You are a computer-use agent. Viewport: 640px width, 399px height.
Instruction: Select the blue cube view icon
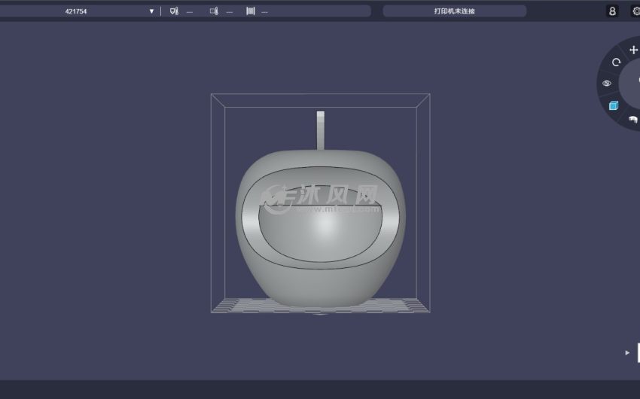coord(614,105)
